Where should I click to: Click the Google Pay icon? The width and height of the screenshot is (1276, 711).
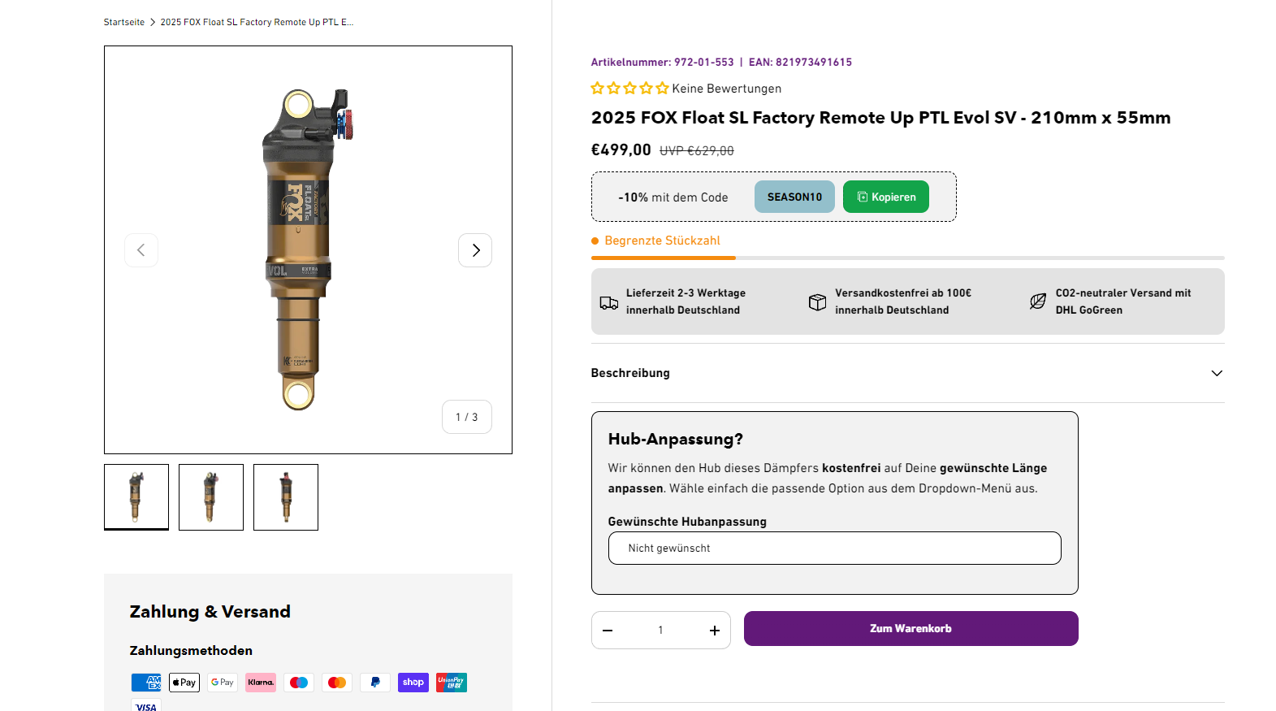tap(223, 683)
